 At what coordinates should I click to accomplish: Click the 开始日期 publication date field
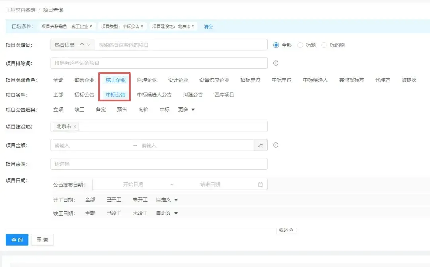pos(133,185)
